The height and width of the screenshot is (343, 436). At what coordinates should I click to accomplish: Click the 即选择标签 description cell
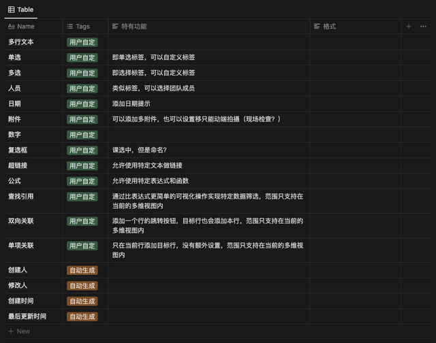pyautogui.click(x=209, y=73)
